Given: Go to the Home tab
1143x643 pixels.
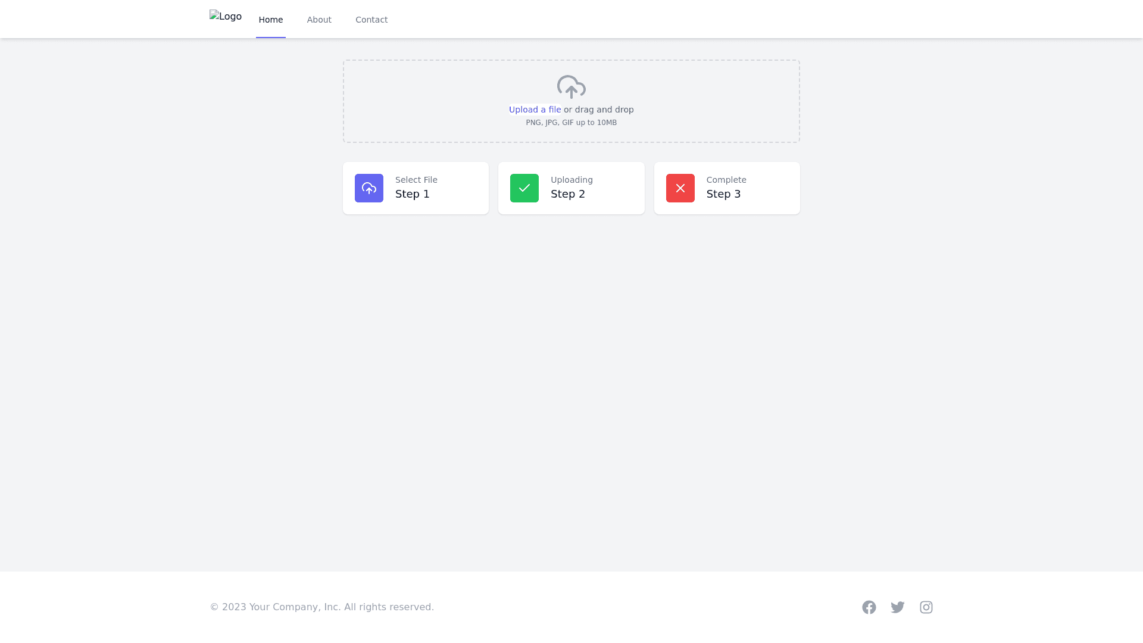Looking at the screenshot, I should pyautogui.click(x=271, y=20).
